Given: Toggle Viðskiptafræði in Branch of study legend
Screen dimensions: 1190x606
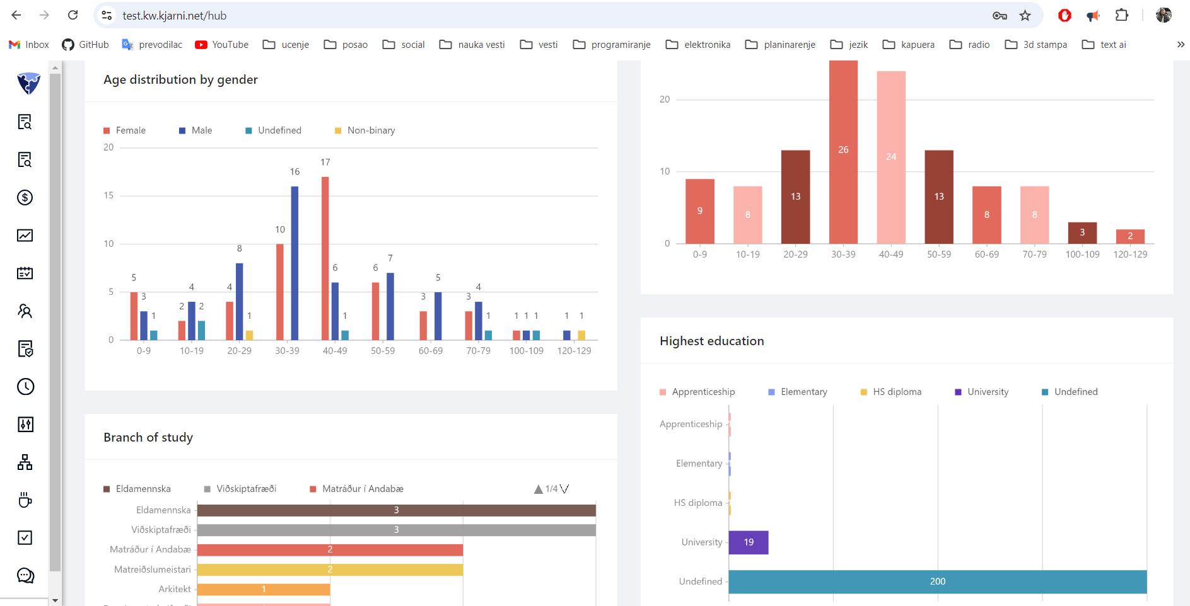Looking at the screenshot, I should pos(240,489).
